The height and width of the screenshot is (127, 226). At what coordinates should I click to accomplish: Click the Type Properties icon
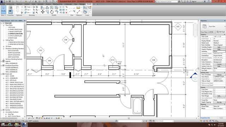(10, 8)
